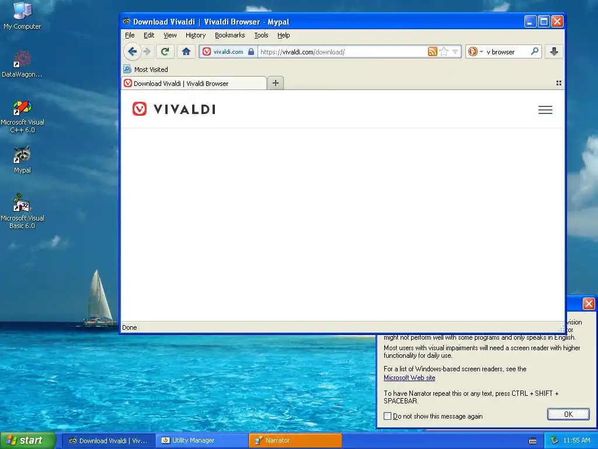Open the Vivaldi hamburger menu on the page
The width and height of the screenshot is (598, 449).
pos(545,110)
